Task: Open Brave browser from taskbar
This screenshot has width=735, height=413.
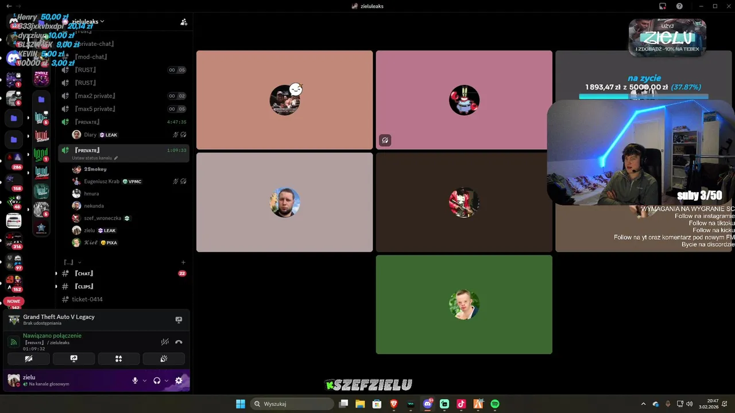Action: [x=393, y=404]
